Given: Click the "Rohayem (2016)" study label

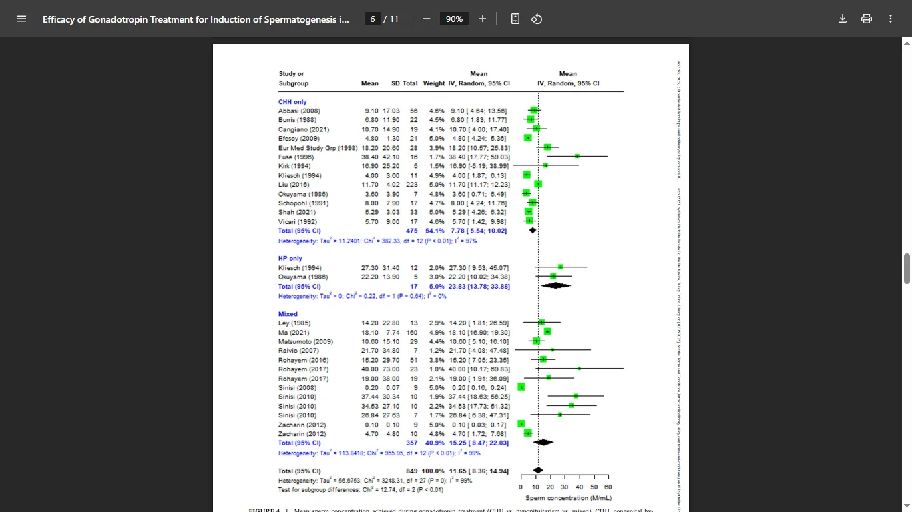Looking at the screenshot, I should coord(303,360).
